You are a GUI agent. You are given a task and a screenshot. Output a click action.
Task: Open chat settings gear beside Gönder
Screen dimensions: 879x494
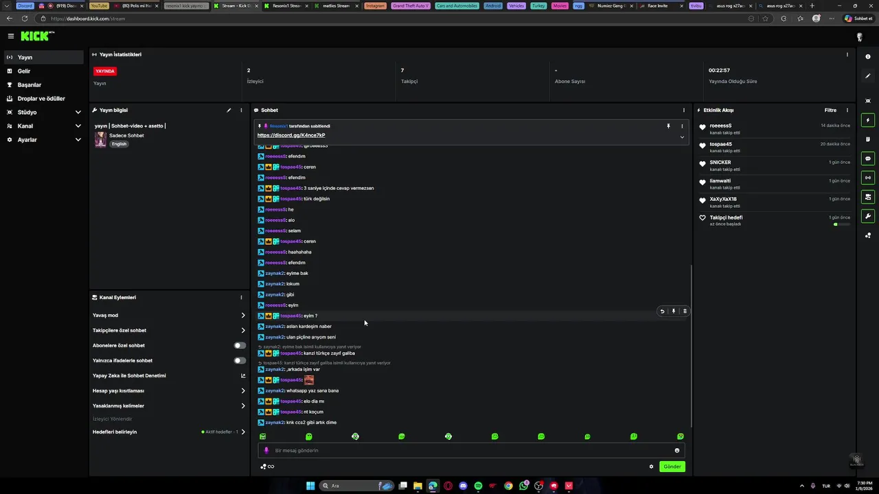pyautogui.click(x=651, y=467)
